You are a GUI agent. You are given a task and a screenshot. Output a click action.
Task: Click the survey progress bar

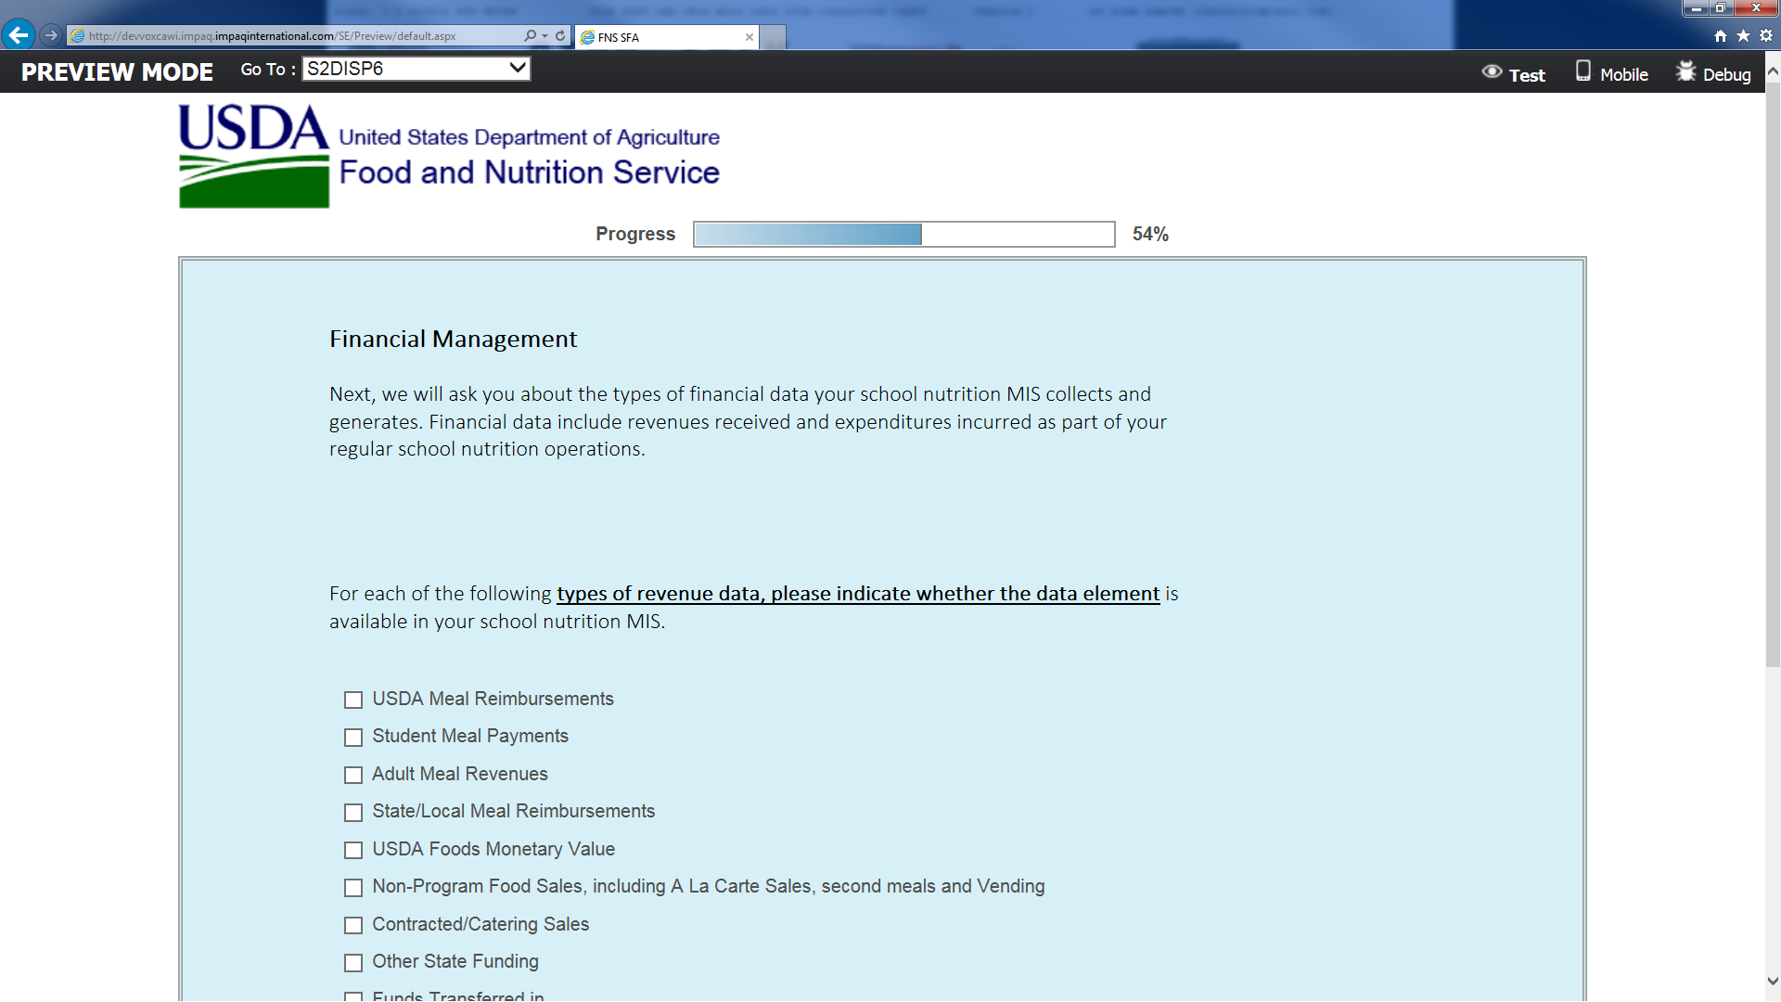903,234
